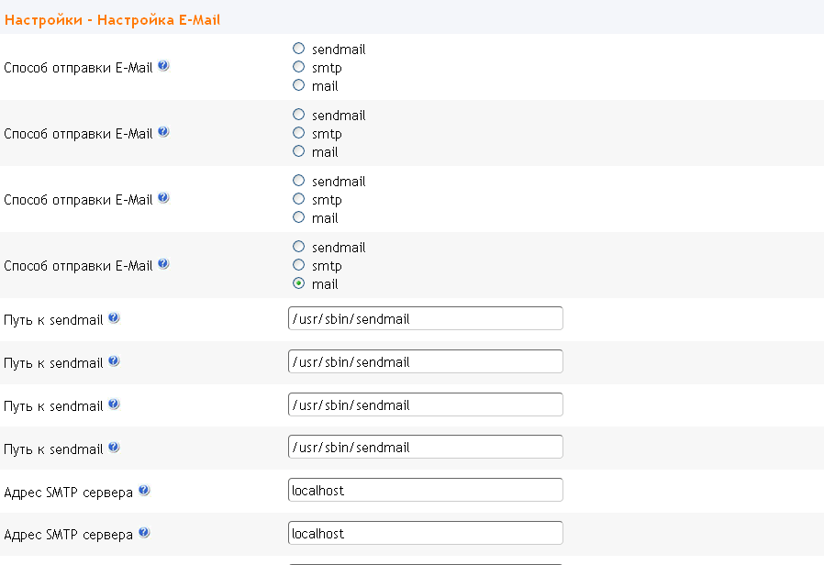
Task: Choose "smtp" radio in the second send-method group
Action: pyautogui.click(x=298, y=133)
